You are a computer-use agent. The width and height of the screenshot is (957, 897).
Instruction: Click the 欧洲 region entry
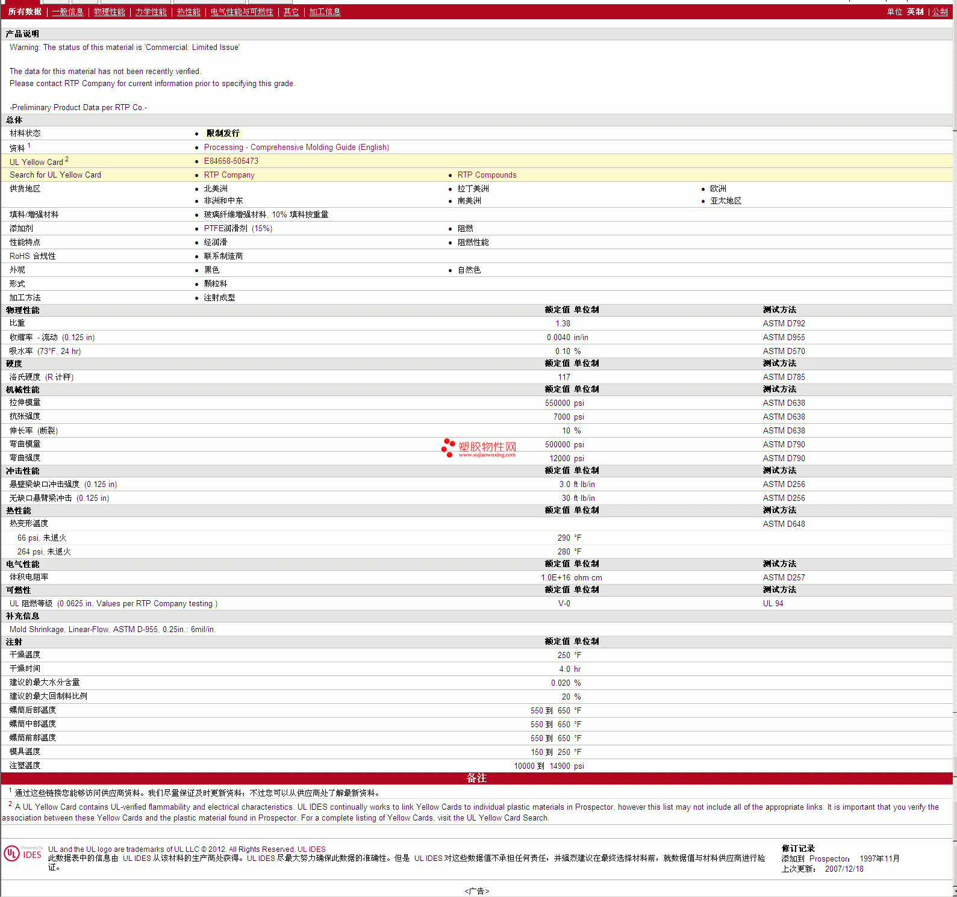(718, 189)
